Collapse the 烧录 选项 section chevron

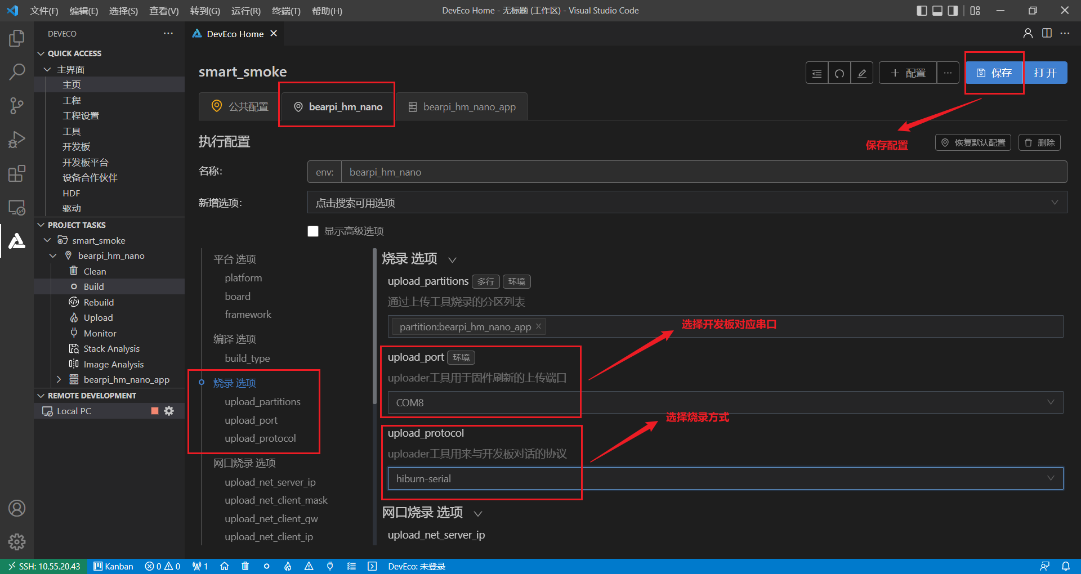(x=452, y=259)
